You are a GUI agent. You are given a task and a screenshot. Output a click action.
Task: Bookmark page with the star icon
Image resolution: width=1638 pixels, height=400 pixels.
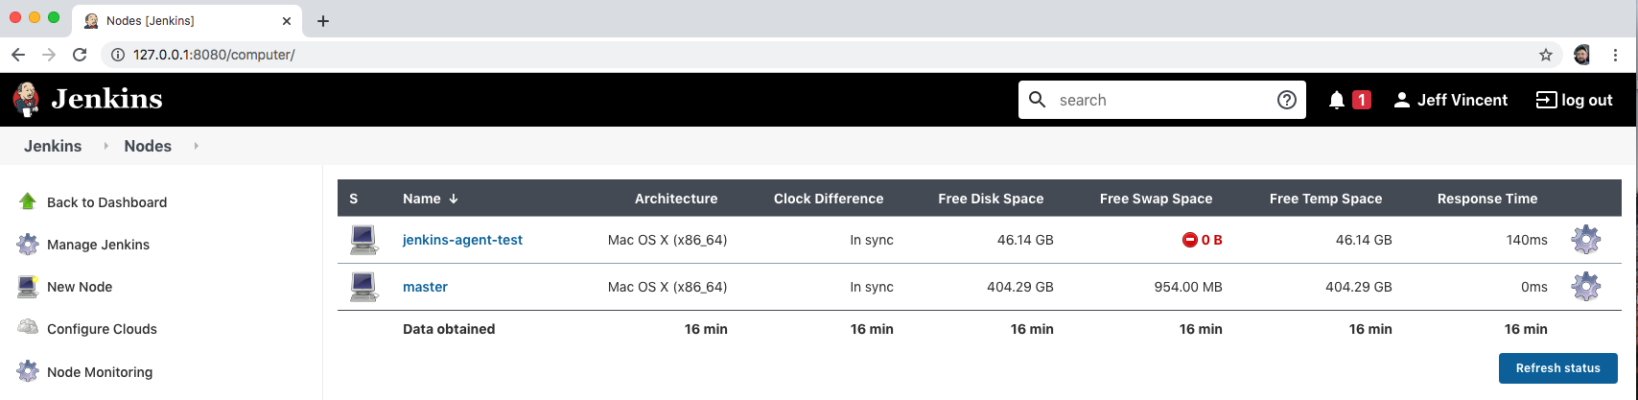coord(1546,55)
